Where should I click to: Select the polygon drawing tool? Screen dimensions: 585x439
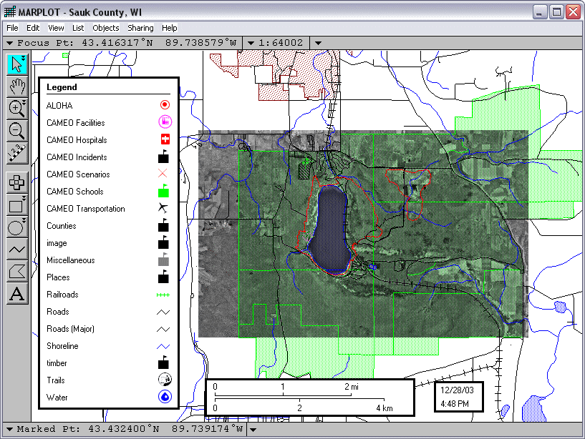click(x=17, y=272)
